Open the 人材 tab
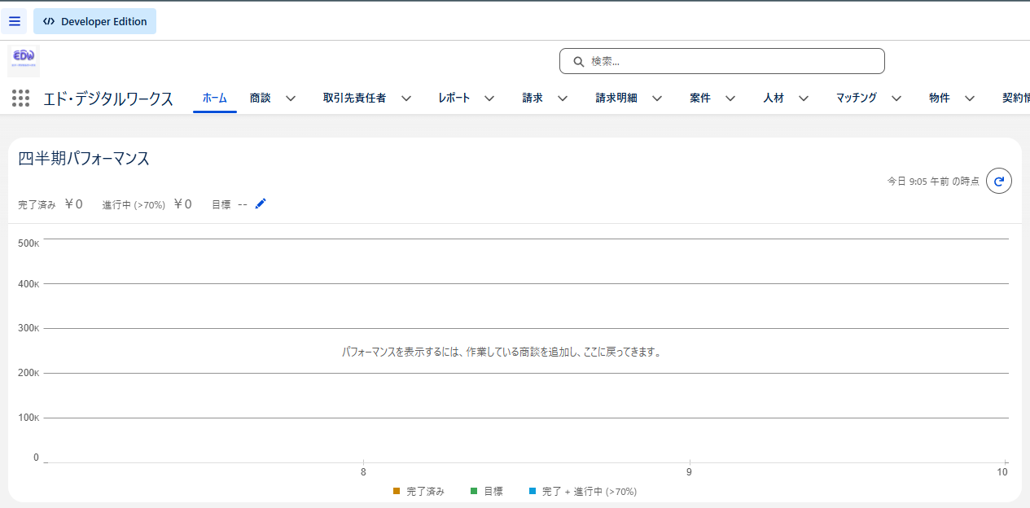This screenshot has width=1030, height=508. (x=774, y=98)
